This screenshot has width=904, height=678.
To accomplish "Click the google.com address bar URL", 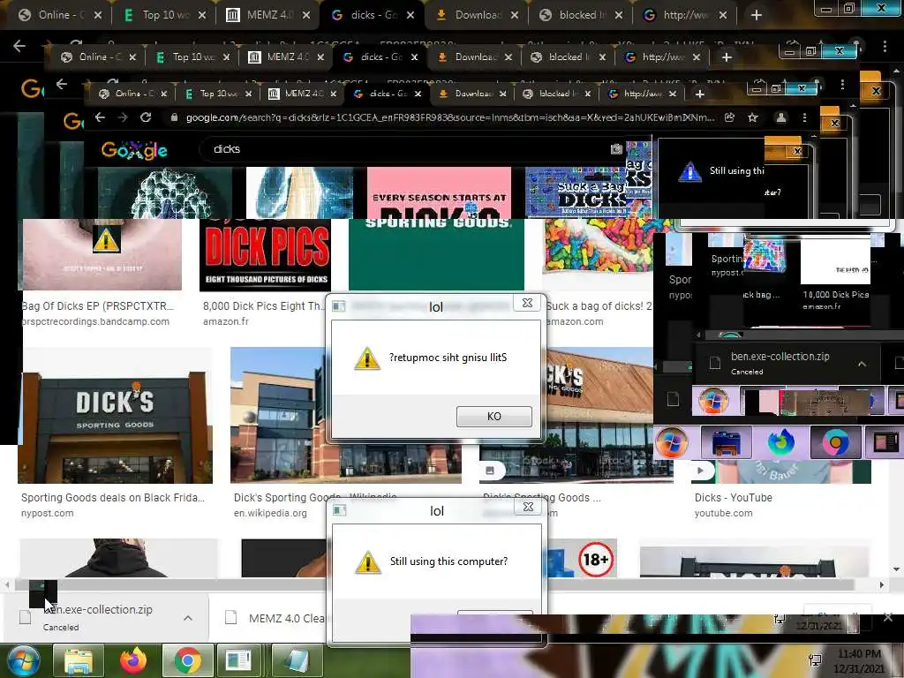I will coord(450,117).
